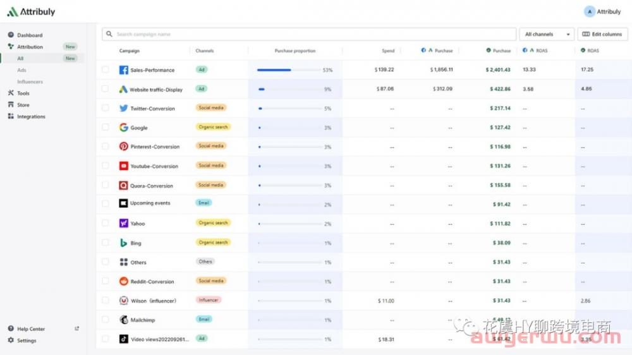The image size is (632, 355).
Task: Click the Sales-Performance purchase proportion bar
Action: point(289,70)
